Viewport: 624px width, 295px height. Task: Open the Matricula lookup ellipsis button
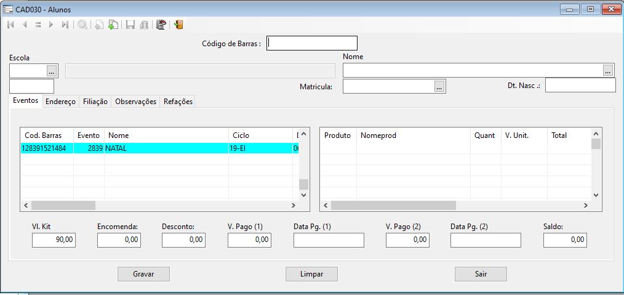[439, 86]
